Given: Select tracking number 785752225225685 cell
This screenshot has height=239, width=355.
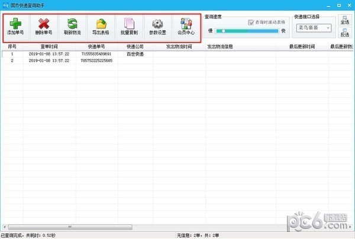Looking at the screenshot, I should [x=96, y=61].
